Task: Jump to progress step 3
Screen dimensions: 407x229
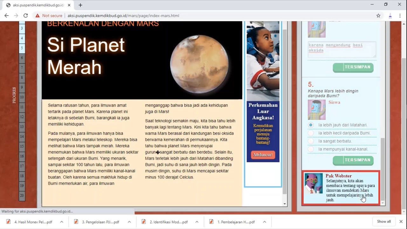Action: [x=22, y=28]
